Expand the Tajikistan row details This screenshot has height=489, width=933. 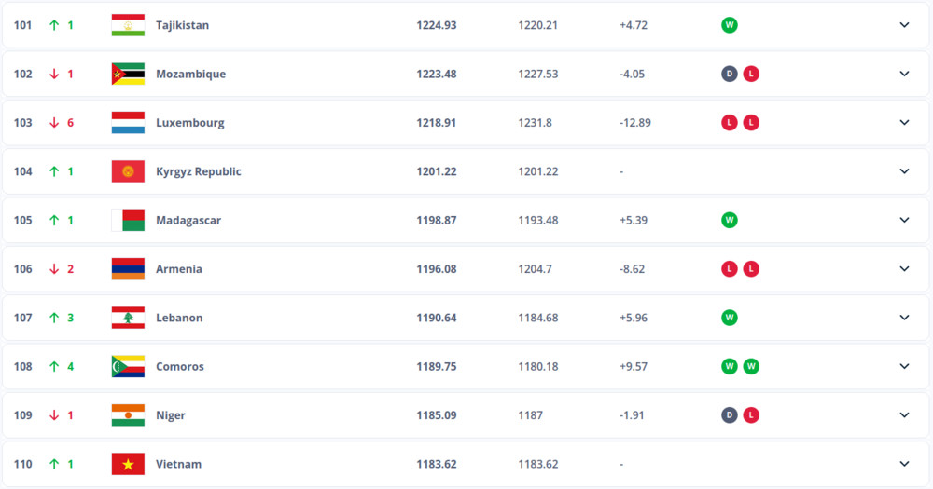click(x=904, y=25)
